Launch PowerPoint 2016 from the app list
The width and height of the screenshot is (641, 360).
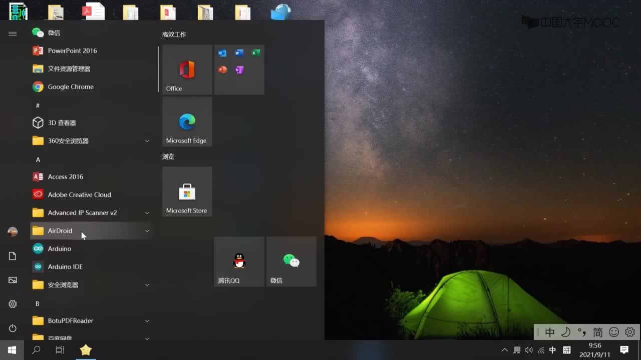point(91,50)
